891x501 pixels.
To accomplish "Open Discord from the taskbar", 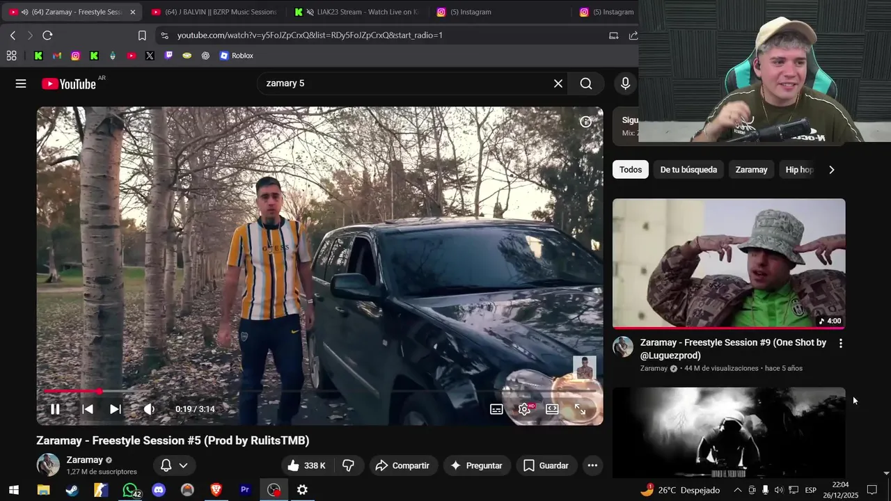I will point(159,490).
